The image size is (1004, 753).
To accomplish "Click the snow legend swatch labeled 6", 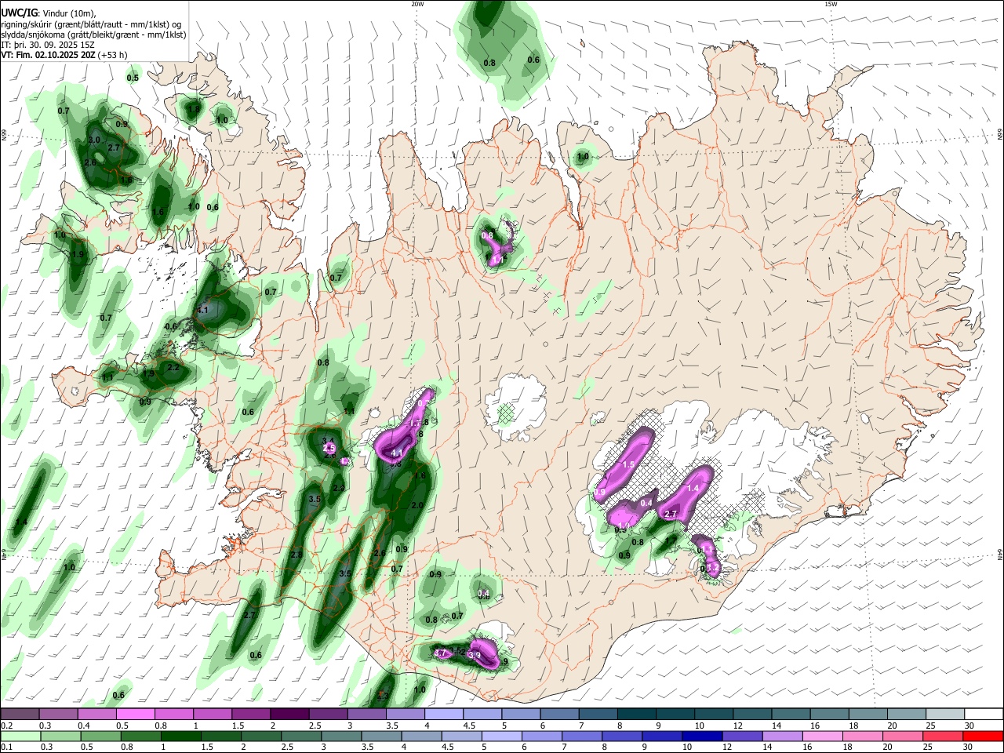I will pyautogui.click(x=558, y=715).
